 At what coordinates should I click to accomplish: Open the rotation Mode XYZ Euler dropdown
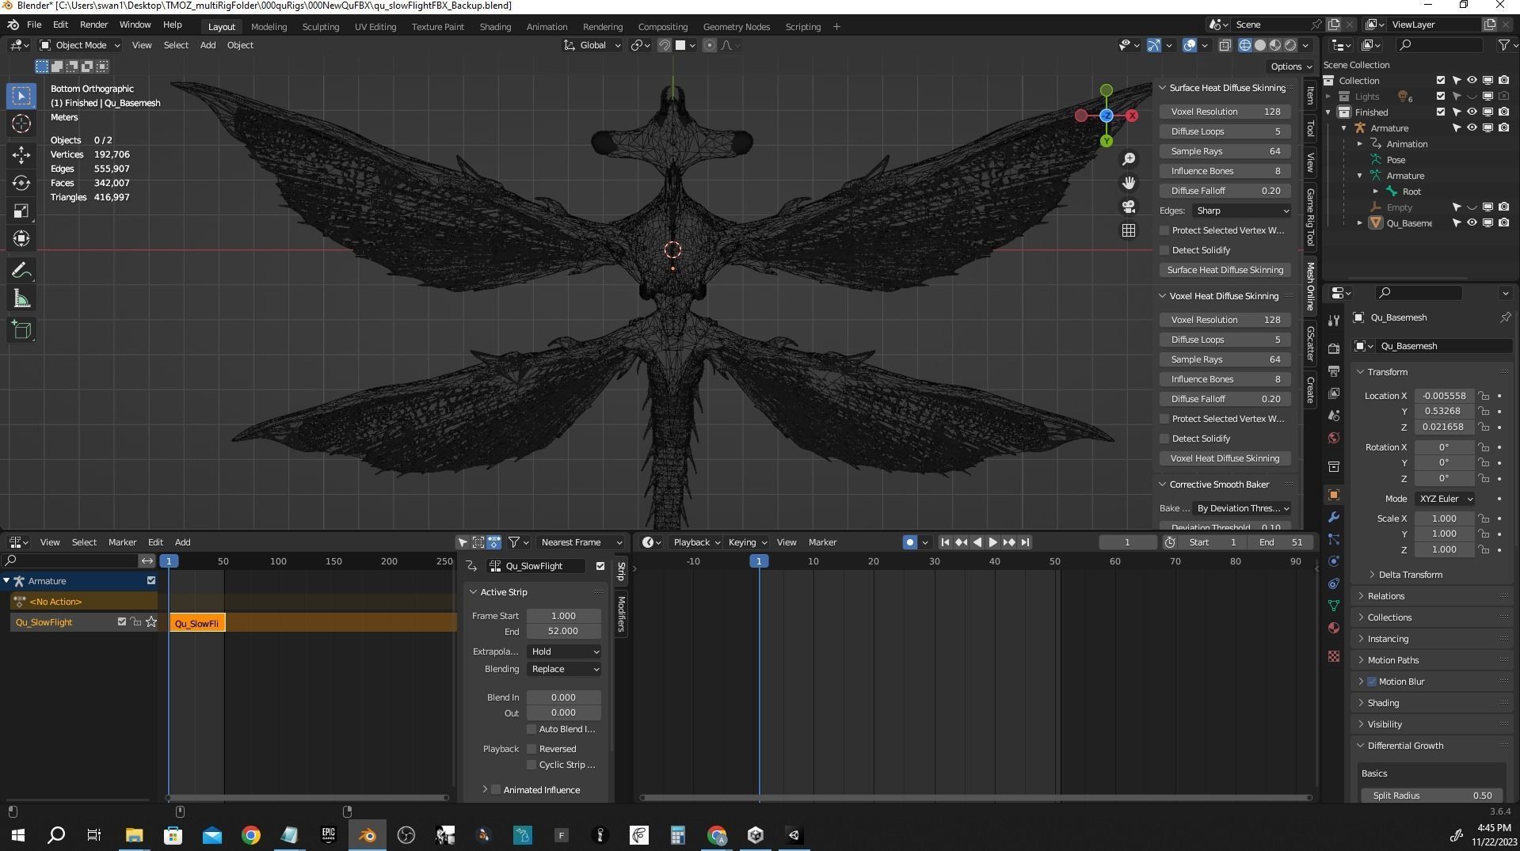pos(1446,499)
